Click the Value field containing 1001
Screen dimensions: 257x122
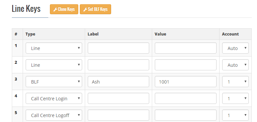(186, 82)
